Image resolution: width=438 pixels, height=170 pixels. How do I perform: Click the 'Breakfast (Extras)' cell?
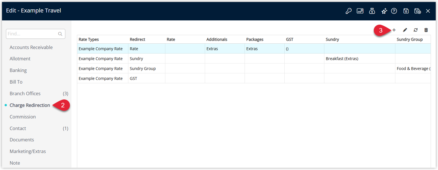[x=360, y=59]
